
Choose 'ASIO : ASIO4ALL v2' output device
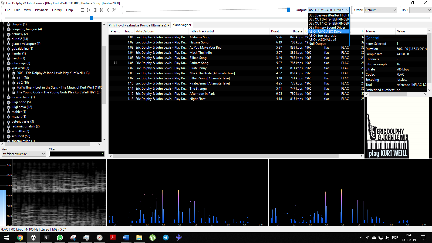pos(329,40)
